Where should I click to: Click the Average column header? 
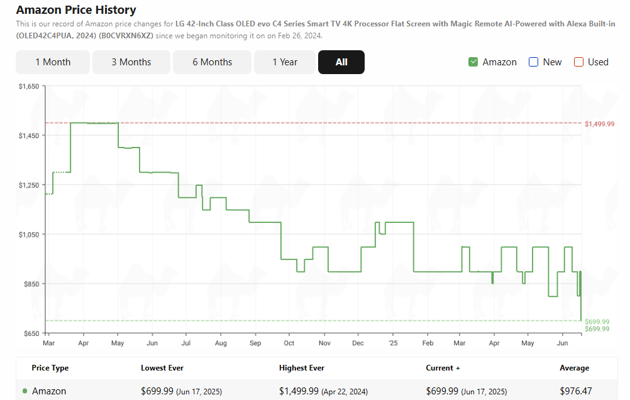click(575, 368)
